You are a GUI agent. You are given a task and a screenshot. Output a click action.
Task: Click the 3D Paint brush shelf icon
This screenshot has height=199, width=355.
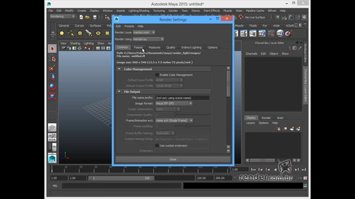click(x=289, y=33)
